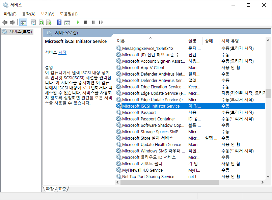Image resolution: width=272 pixels, height=200 pixels.
Task: Toggle the console tree show/hide icon
Action: coord(23,22)
